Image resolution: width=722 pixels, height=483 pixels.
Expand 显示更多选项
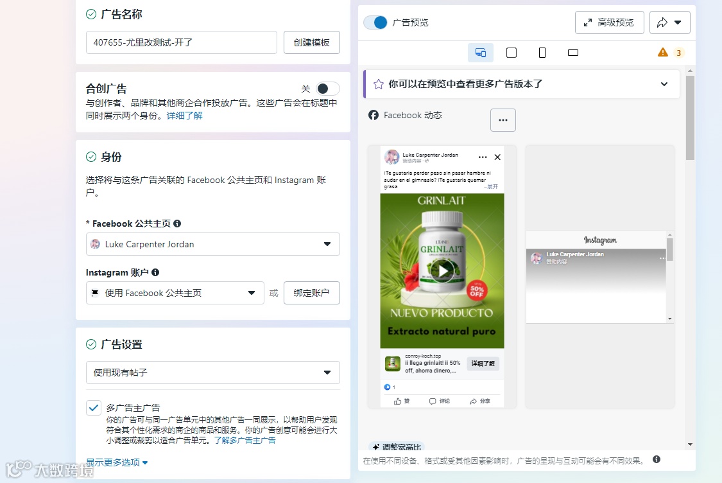[117, 462]
